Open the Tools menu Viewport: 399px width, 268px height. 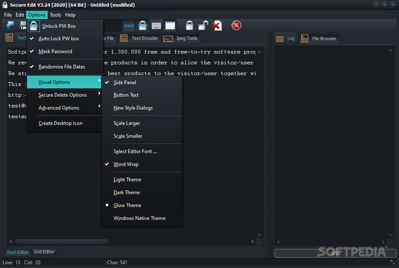(55, 15)
